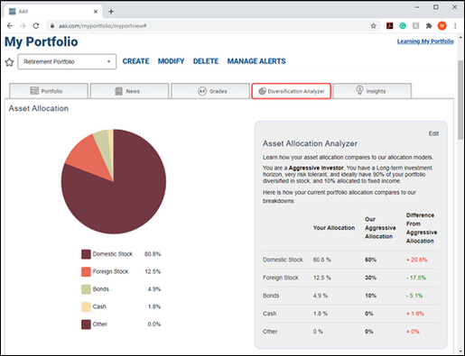The image size is (465, 356).
Task: Open the Insights tab
Action: point(372,91)
